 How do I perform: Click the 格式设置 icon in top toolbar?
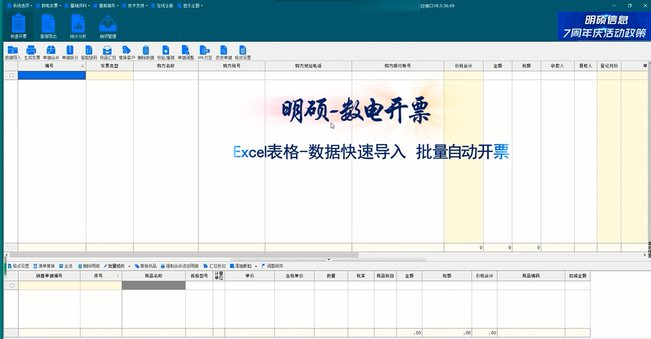tap(243, 52)
